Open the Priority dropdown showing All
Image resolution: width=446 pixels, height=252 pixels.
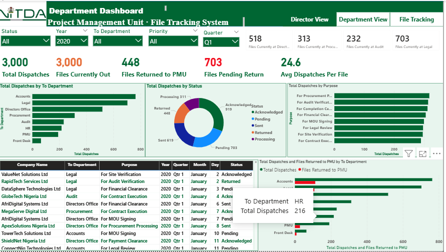pyautogui.click(x=173, y=41)
